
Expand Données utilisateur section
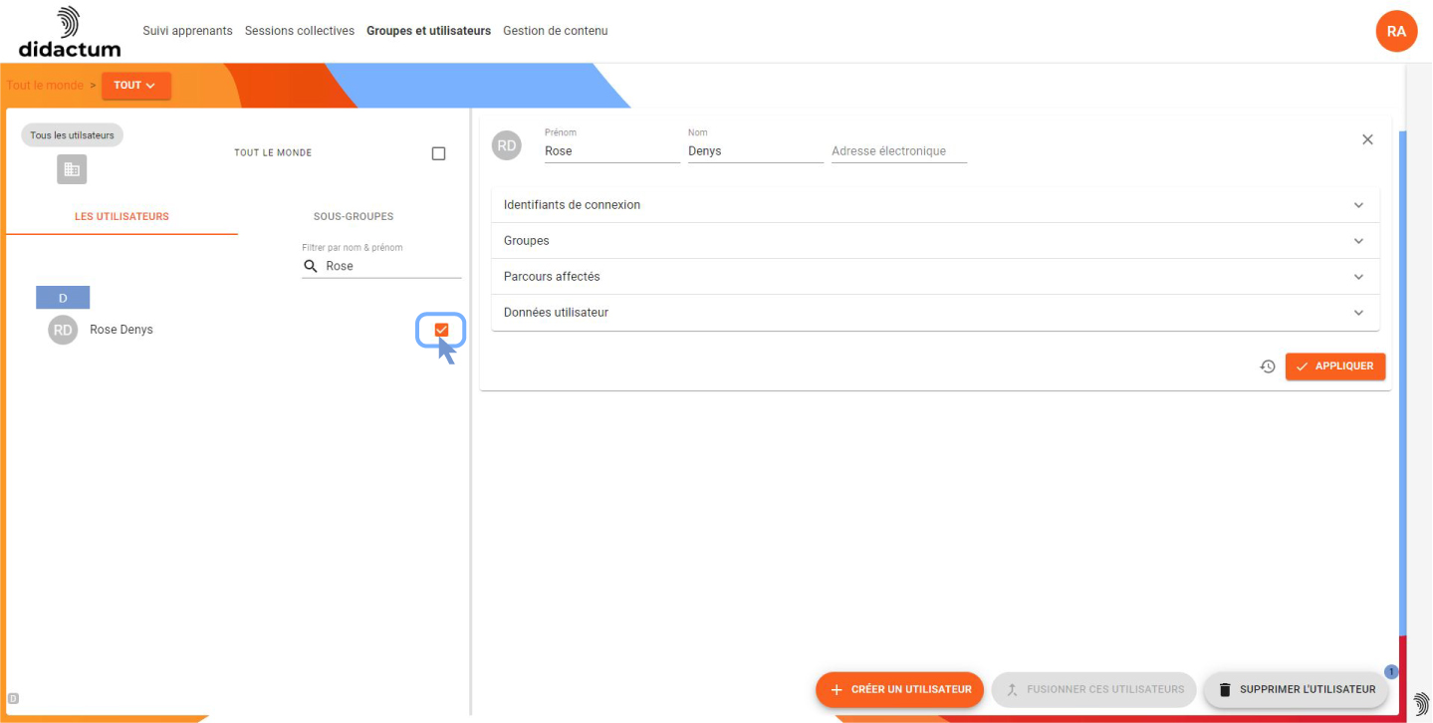(x=935, y=313)
